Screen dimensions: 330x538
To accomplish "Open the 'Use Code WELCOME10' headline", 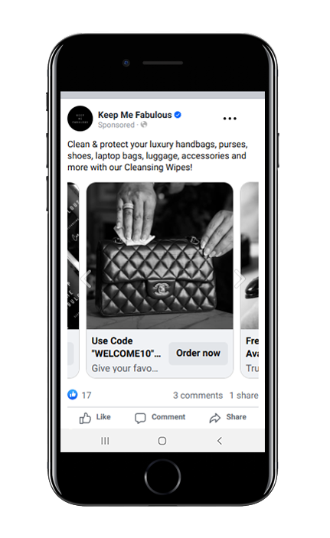I will [x=126, y=347].
